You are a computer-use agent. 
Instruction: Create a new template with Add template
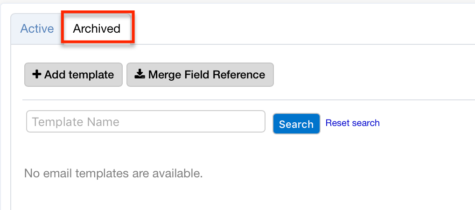tap(73, 75)
